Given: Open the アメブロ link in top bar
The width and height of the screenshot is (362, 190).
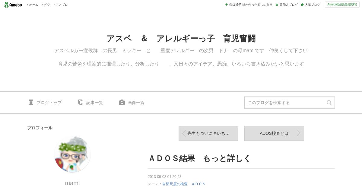Looking at the screenshot, I should pyautogui.click(x=62, y=5).
